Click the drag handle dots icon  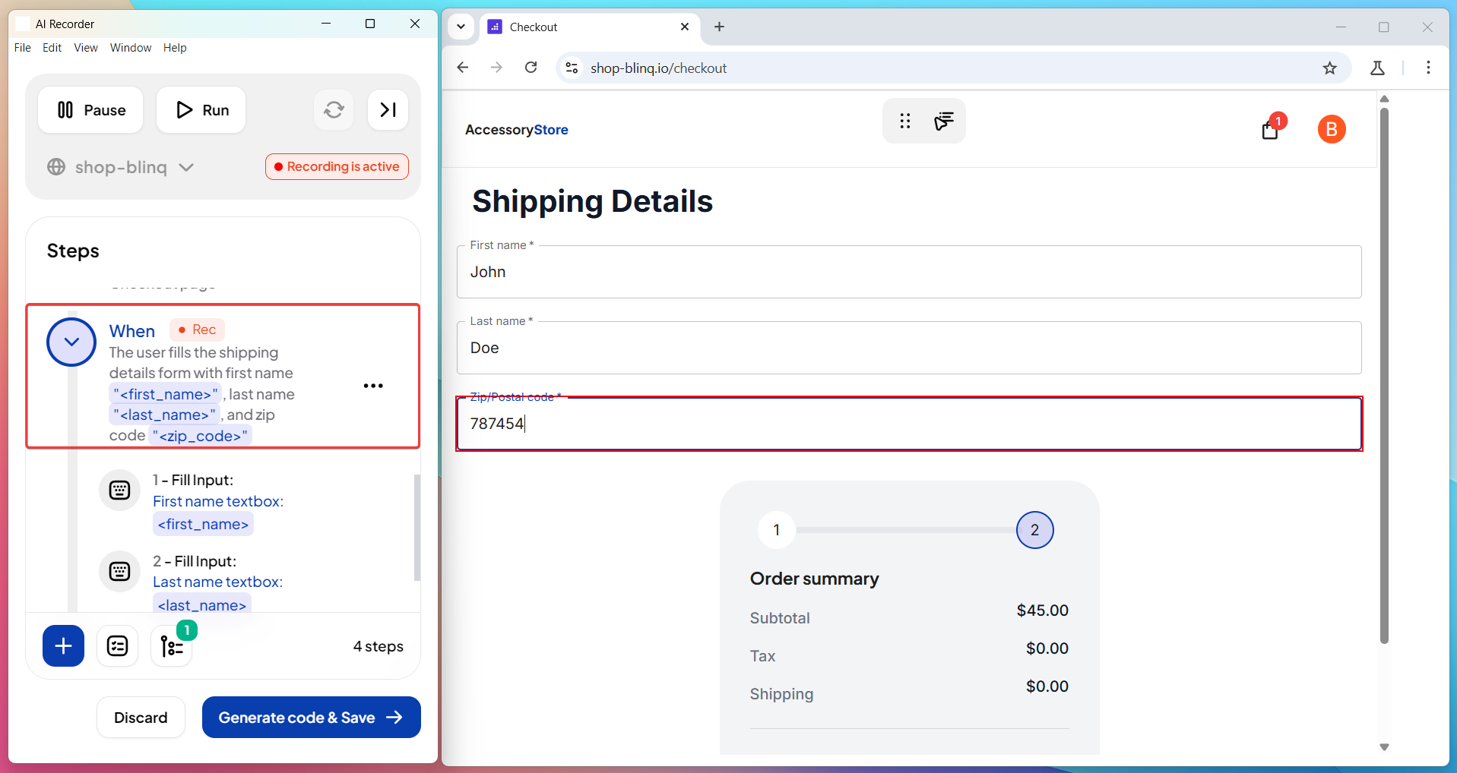point(904,121)
